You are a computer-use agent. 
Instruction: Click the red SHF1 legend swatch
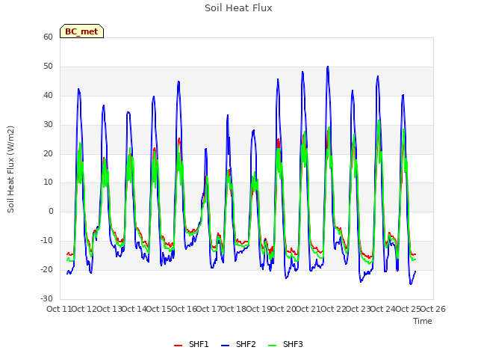pos(178,346)
